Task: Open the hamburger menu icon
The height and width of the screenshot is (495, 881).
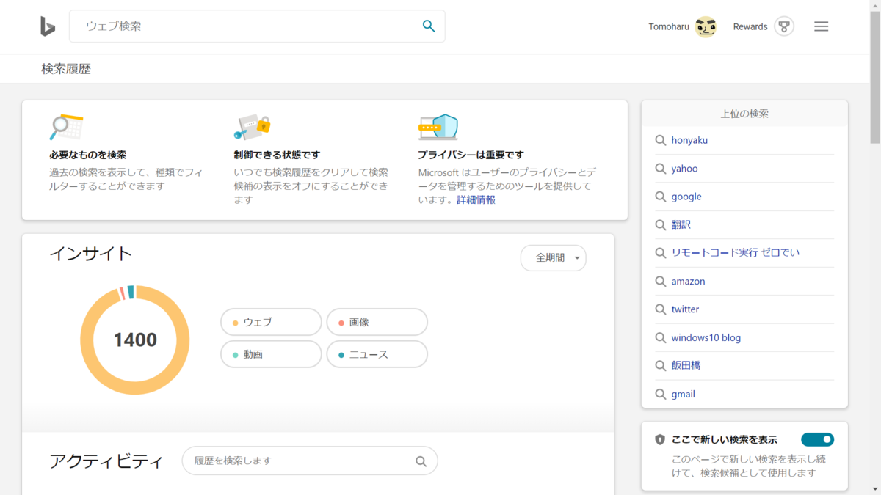Action: (822, 26)
